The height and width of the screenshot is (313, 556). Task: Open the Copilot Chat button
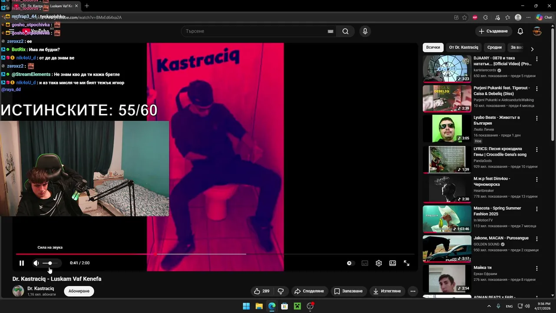(x=544, y=17)
